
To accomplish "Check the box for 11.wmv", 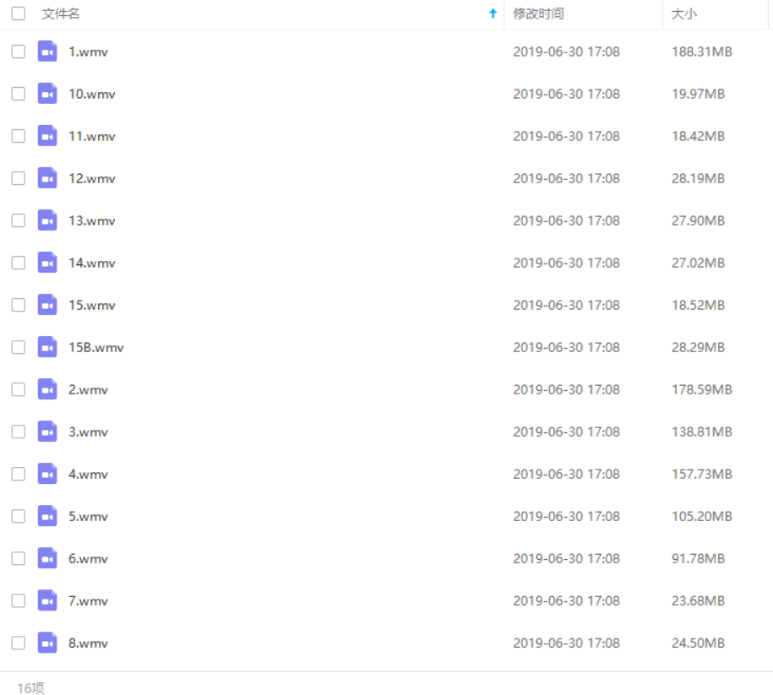I will tap(19, 136).
